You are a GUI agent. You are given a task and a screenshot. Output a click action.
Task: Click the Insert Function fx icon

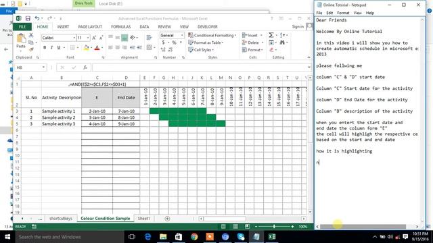[85, 67]
